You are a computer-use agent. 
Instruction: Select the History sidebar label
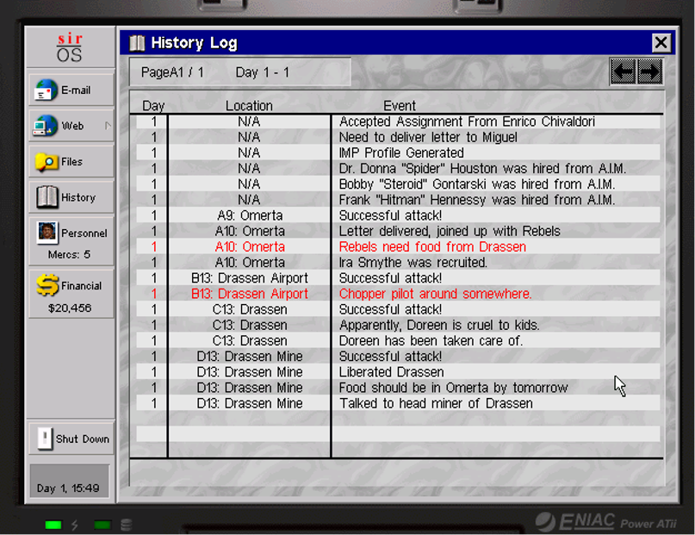pyautogui.click(x=78, y=197)
